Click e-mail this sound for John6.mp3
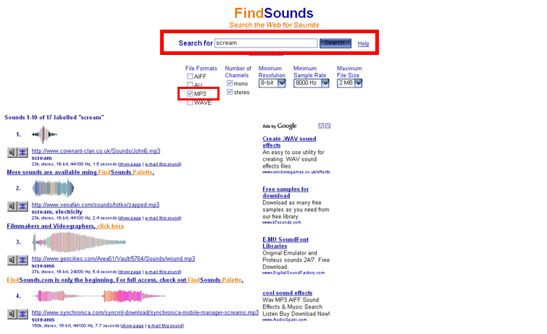The width and height of the screenshot is (547, 334). [x=162, y=164]
